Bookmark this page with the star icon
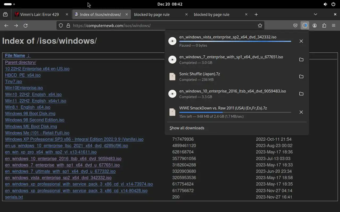 click(x=260, y=25)
